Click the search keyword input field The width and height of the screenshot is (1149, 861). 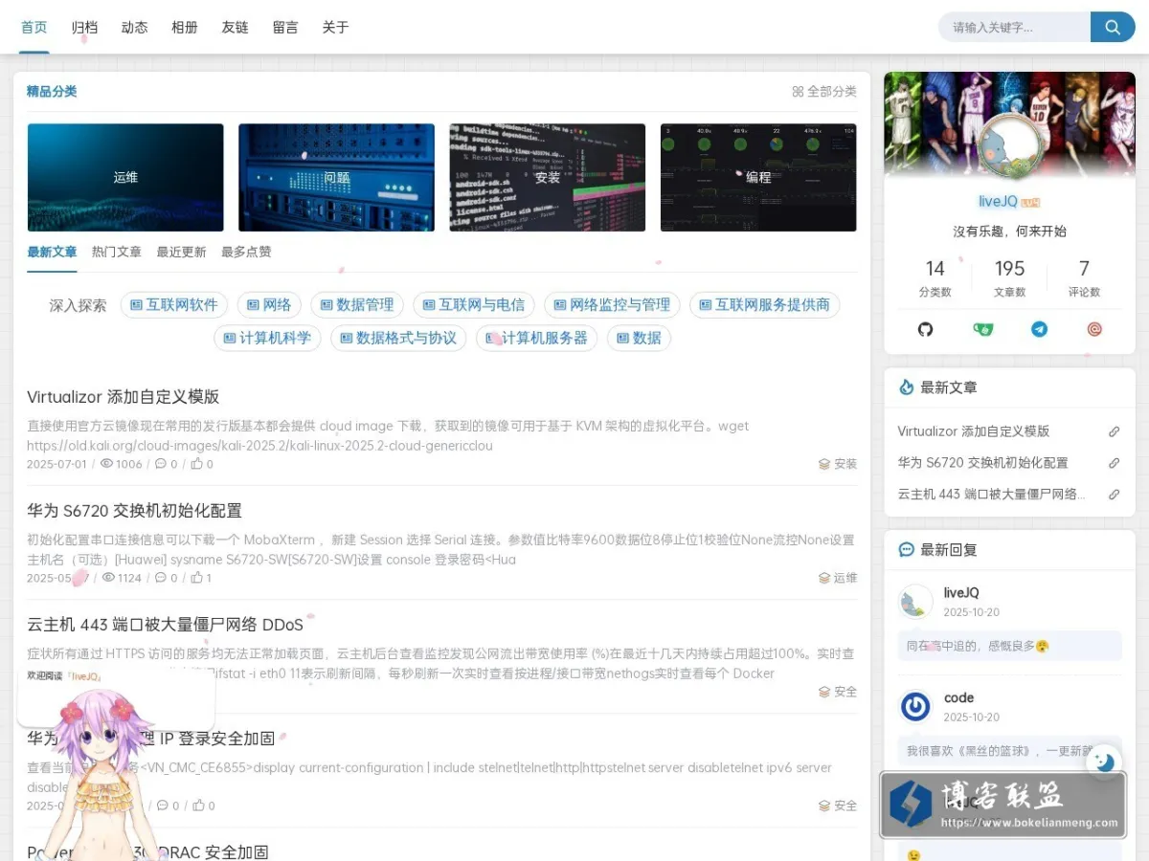1015,27
